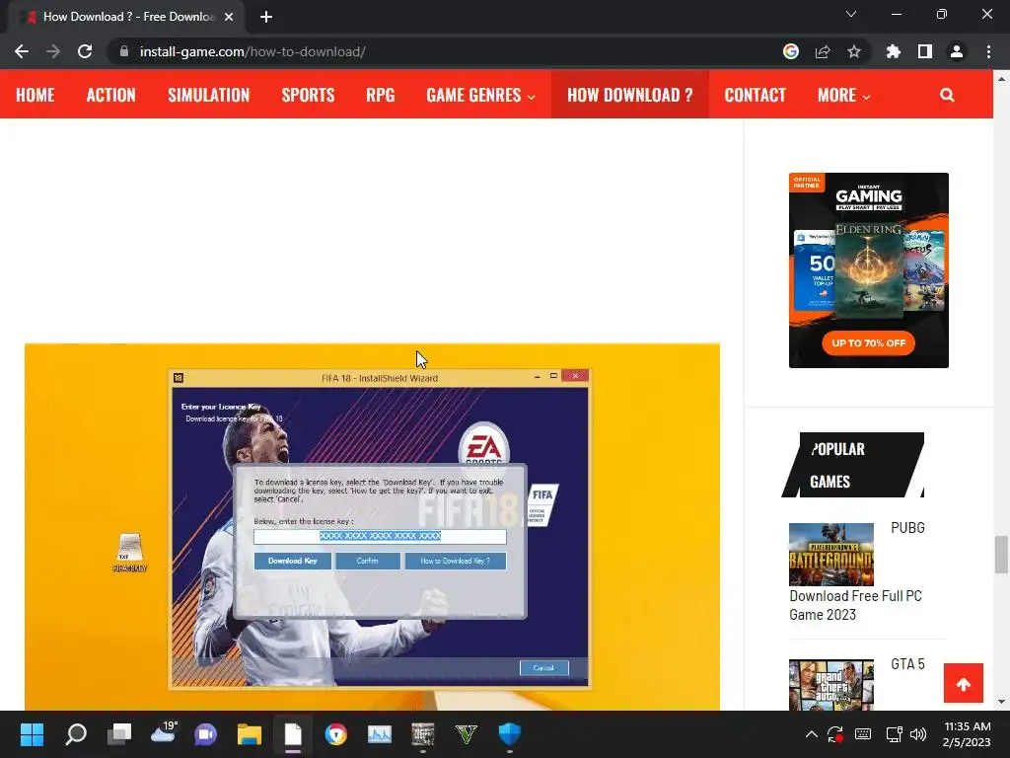Open the HOME menu item
1010x758 pixels.
point(35,95)
